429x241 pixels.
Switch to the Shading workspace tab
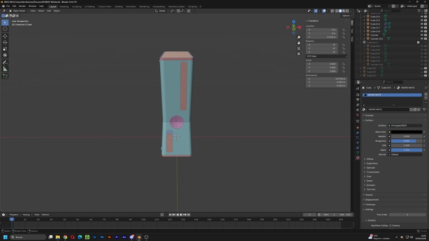point(119,7)
